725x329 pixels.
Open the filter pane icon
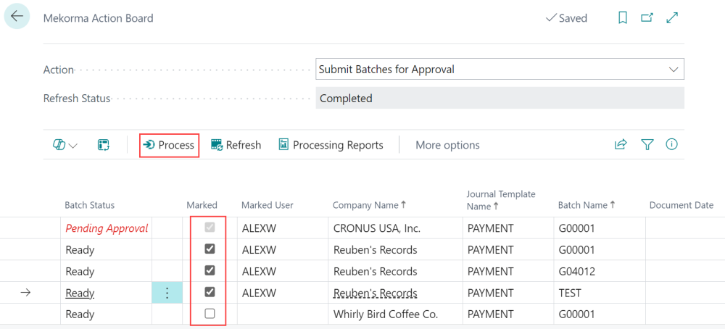pyautogui.click(x=647, y=145)
